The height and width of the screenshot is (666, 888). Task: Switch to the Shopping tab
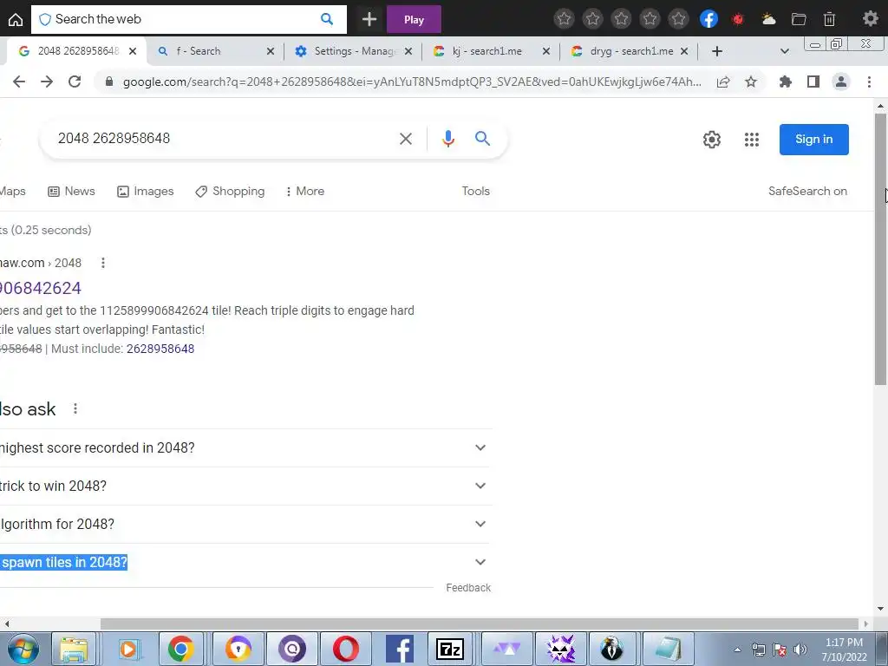click(230, 192)
